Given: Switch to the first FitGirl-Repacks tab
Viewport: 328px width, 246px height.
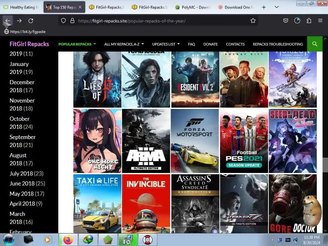Looking at the screenshot, I should [x=107, y=7].
